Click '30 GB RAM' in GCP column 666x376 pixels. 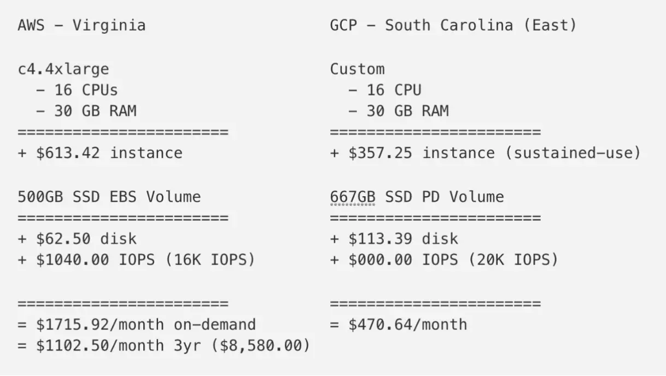(407, 111)
